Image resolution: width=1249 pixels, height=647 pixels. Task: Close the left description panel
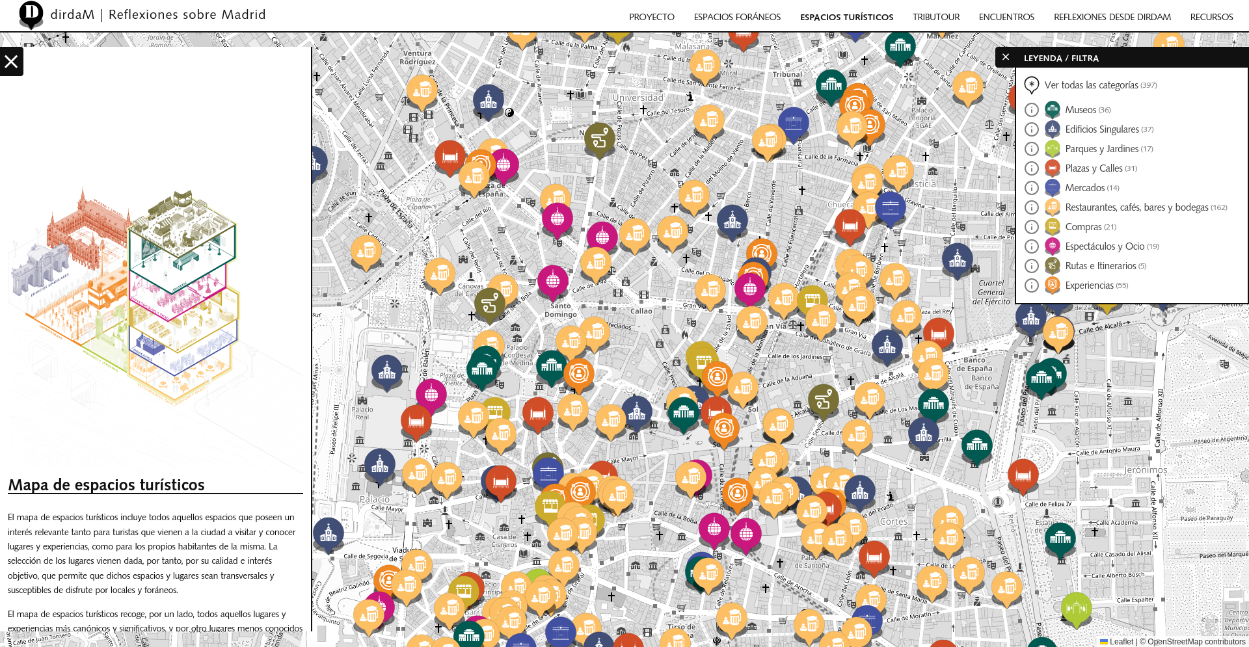point(11,62)
